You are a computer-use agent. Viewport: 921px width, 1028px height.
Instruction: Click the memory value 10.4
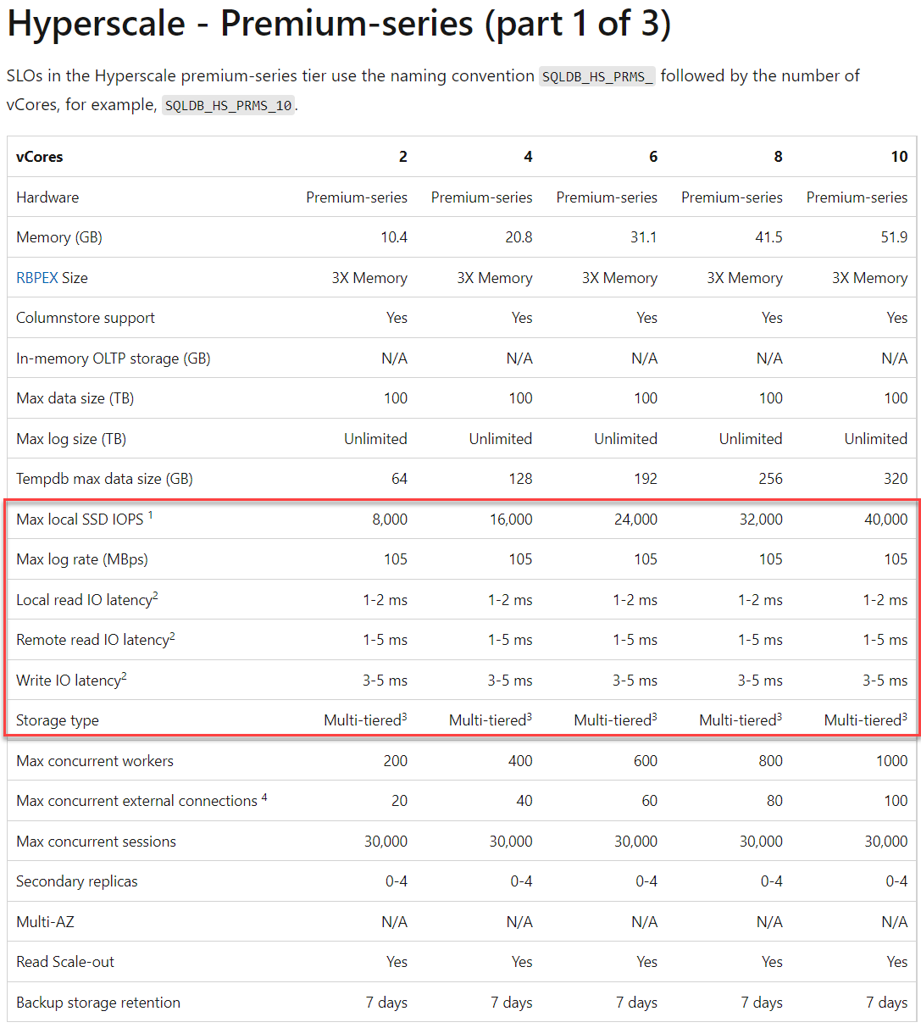[x=394, y=237]
